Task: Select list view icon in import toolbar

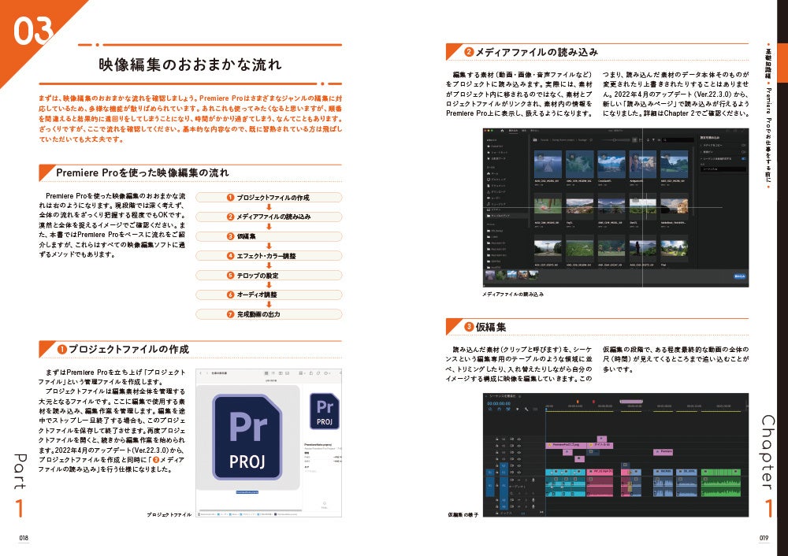Action: coord(640,140)
